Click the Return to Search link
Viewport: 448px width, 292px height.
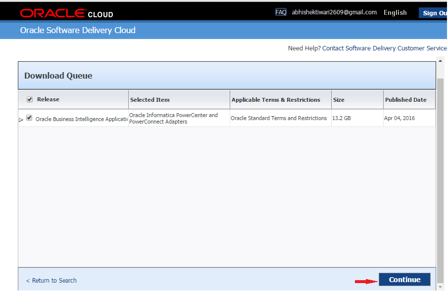pyautogui.click(x=51, y=280)
